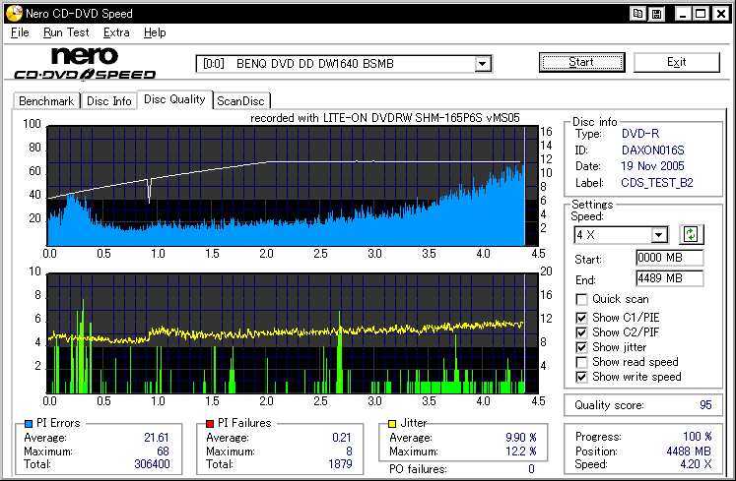Click the save floppy disk title bar icon
Image resolution: width=736 pixels, height=481 pixels.
pyautogui.click(x=656, y=14)
